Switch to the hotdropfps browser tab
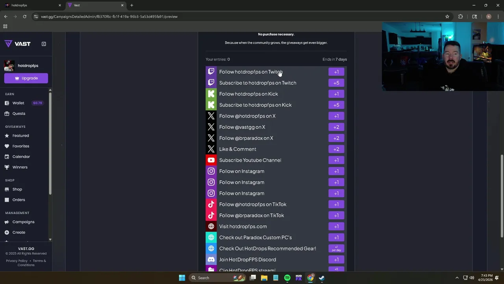 click(x=33, y=5)
